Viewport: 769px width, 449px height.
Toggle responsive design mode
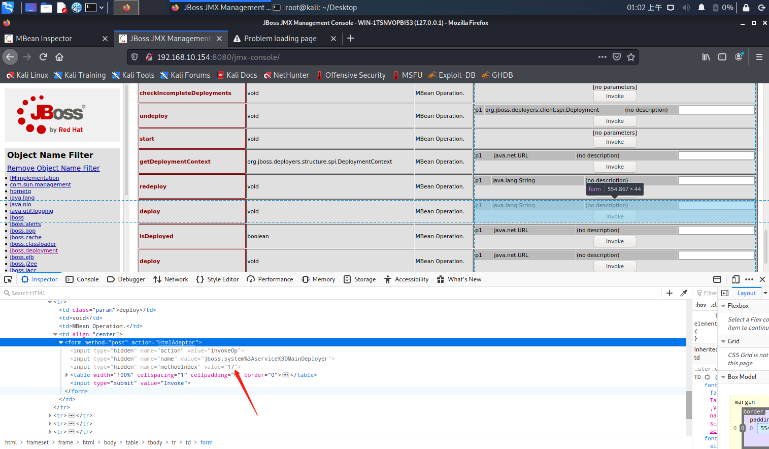735,279
